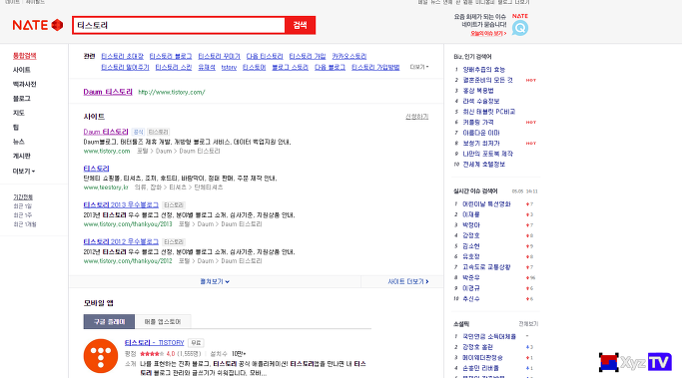This screenshot has height=378, width=682.
Task: Open the 티스토리 2012 우수블로그 result
Action: click(121, 241)
